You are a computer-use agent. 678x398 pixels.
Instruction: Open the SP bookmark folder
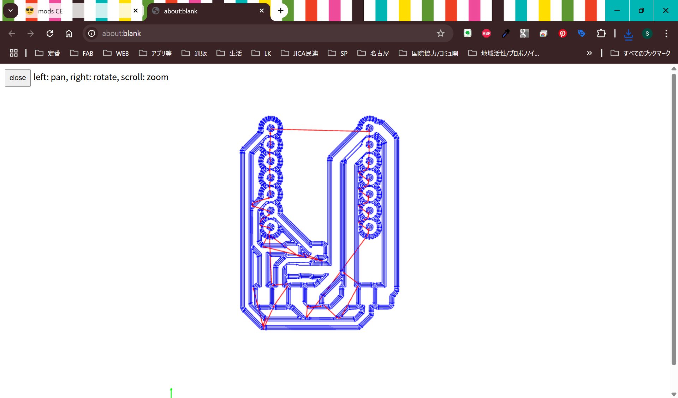(338, 53)
